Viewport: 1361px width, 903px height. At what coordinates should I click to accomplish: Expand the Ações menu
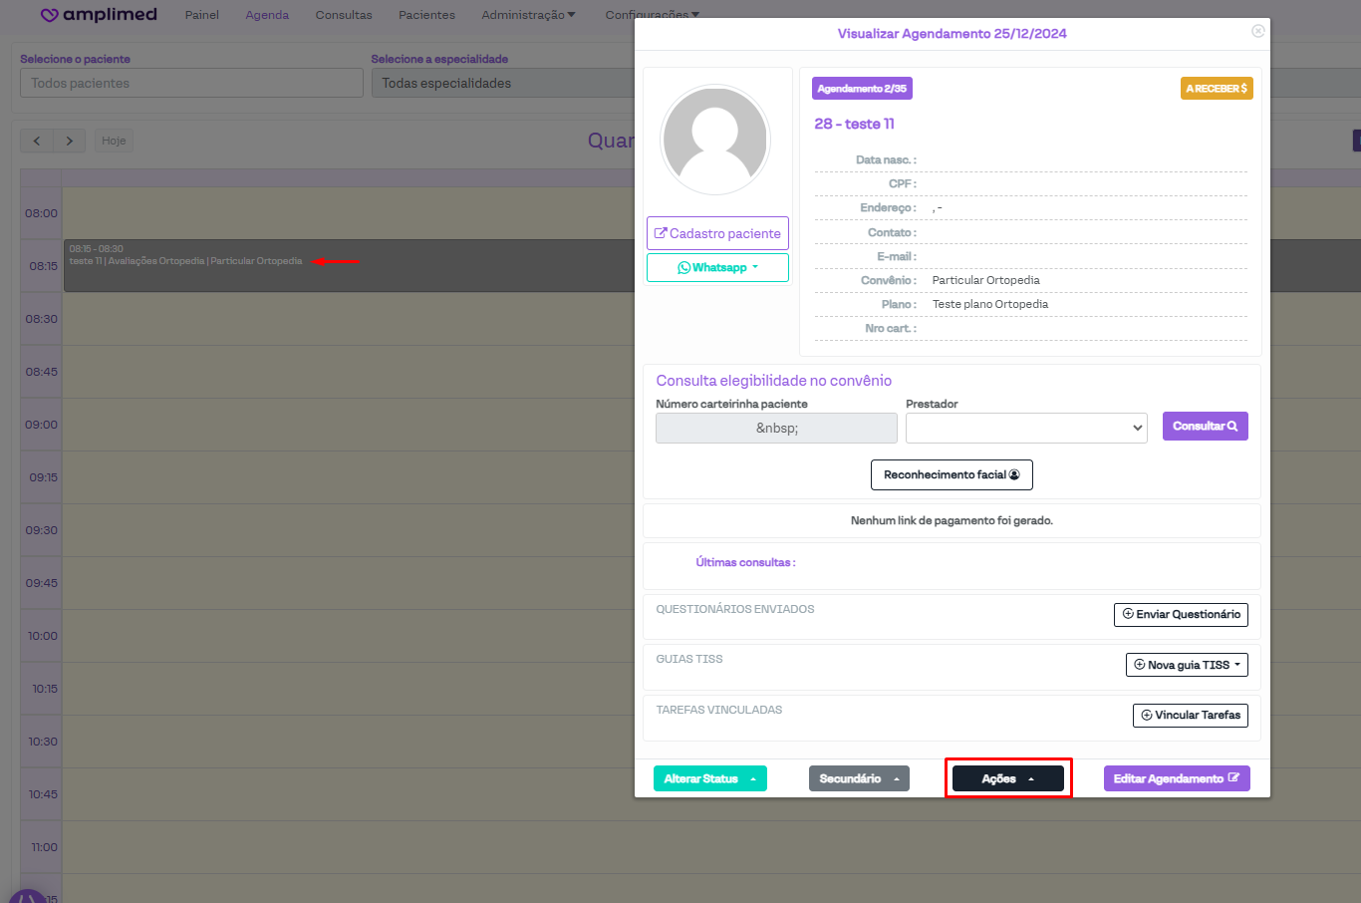[1007, 778]
